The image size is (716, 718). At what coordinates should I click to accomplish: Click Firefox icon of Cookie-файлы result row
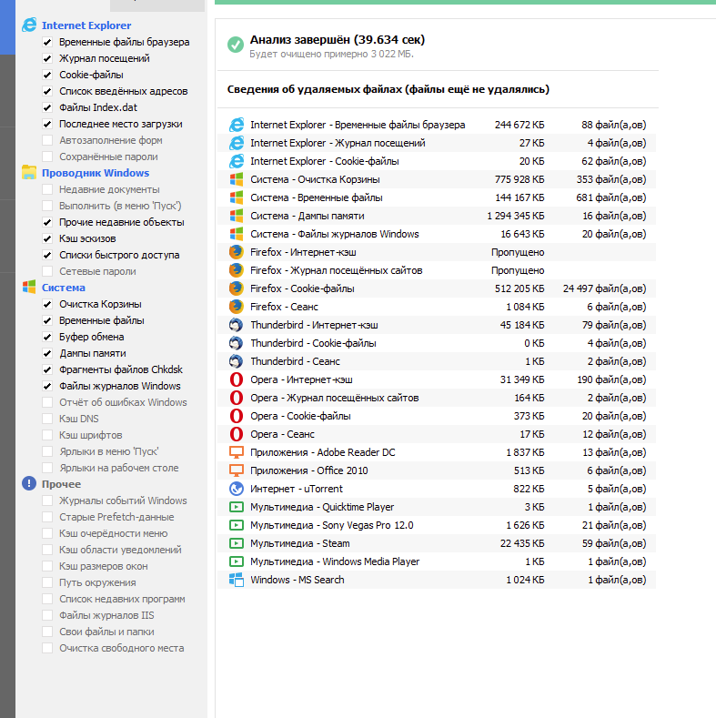(237, 288)
